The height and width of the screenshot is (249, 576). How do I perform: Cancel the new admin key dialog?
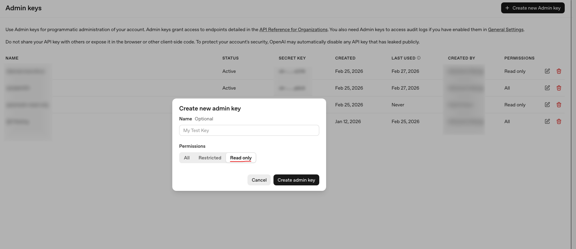point(259,180)
